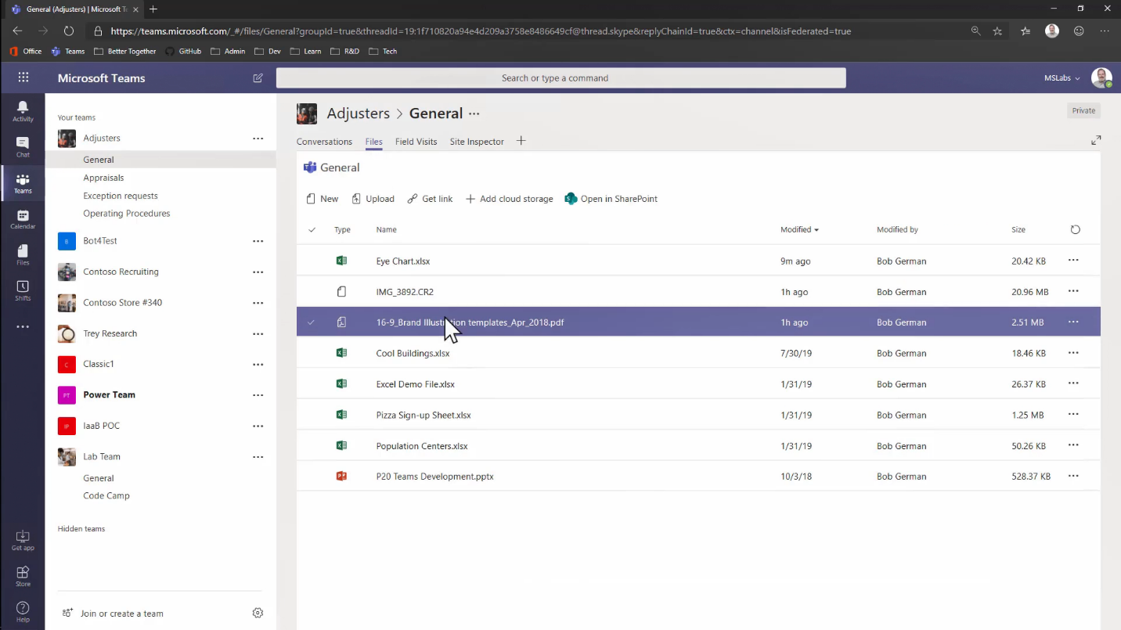
Task: Open the Contoso Store #340 team
Action: 122,303
